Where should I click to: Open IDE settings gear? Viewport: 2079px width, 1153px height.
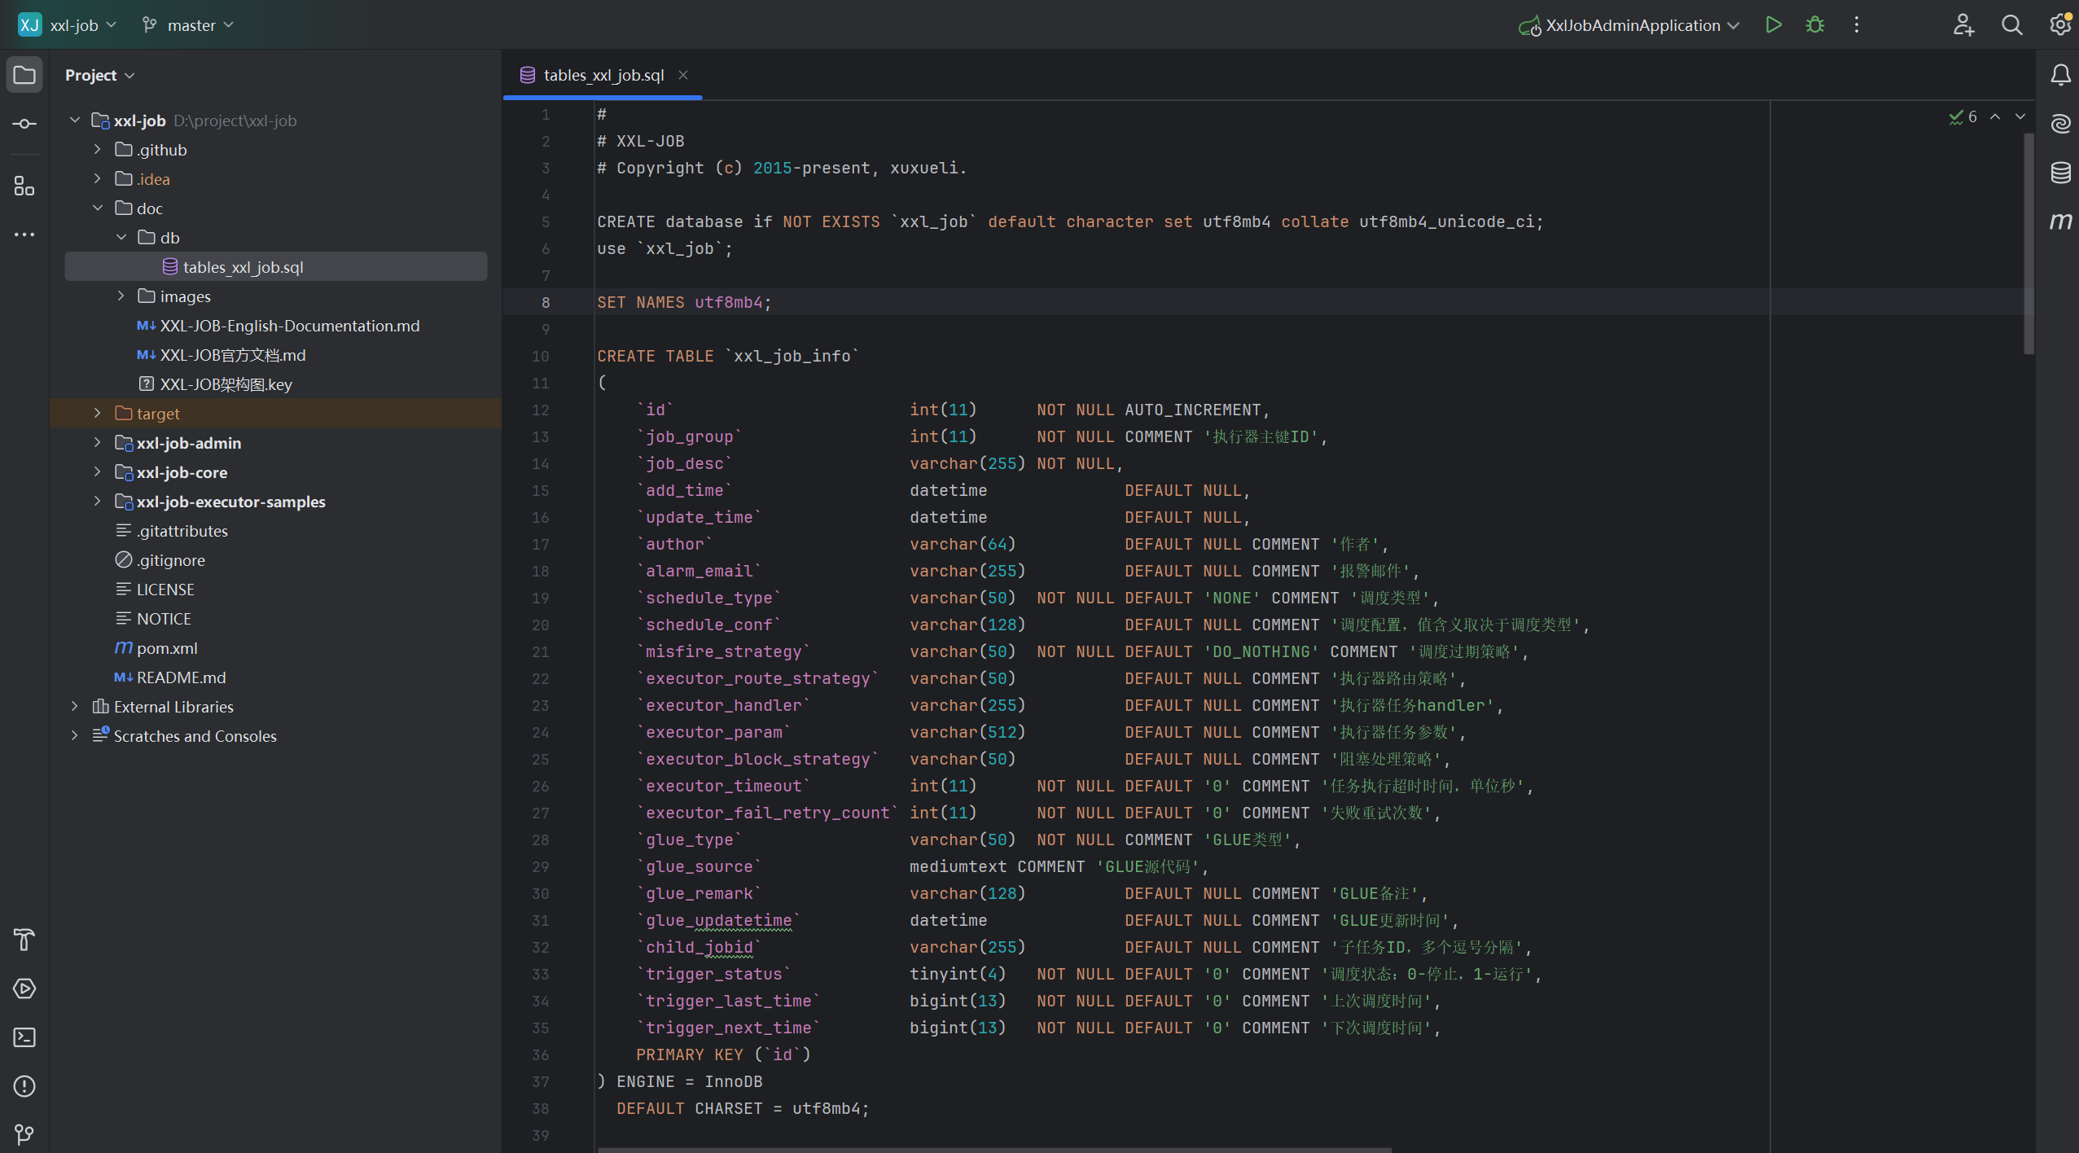click(x=2059, y=24)
